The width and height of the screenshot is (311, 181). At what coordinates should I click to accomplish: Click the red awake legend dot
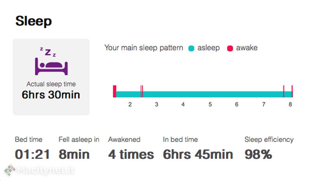coord(230,48)
